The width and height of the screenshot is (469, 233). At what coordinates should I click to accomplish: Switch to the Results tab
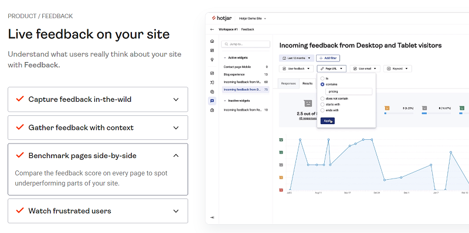point(307,84)
